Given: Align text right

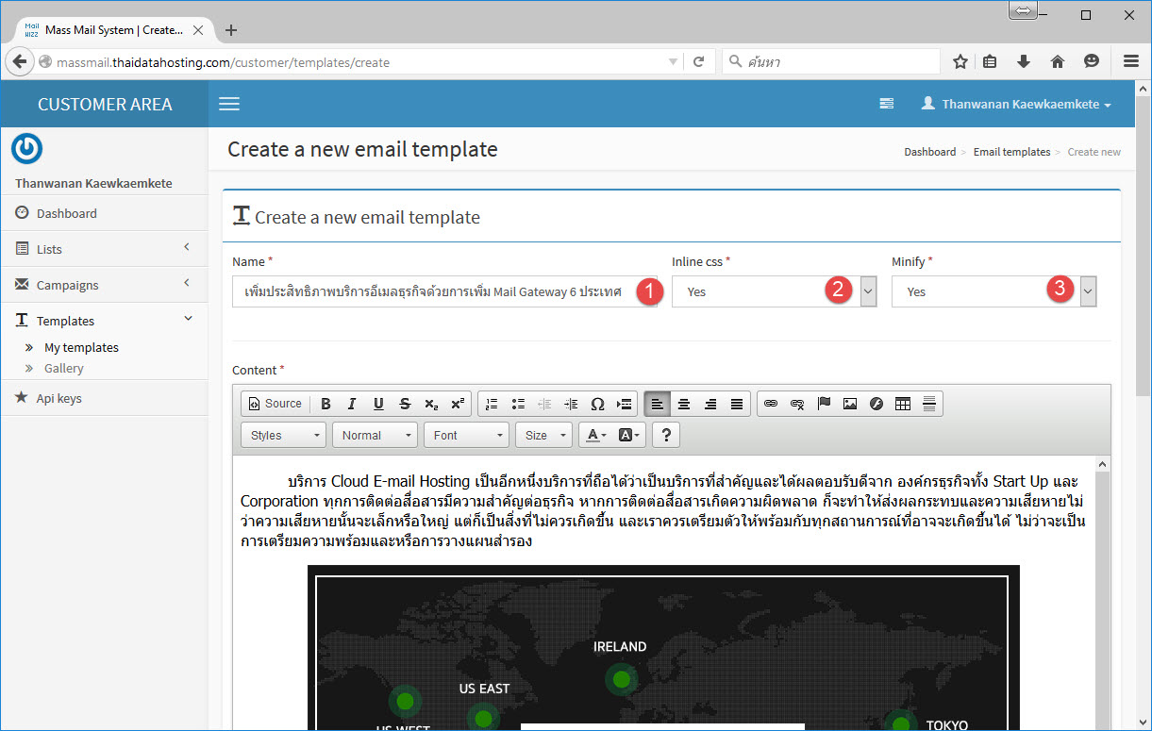Looking at the screenshot, I should click(x=710, y=404).
